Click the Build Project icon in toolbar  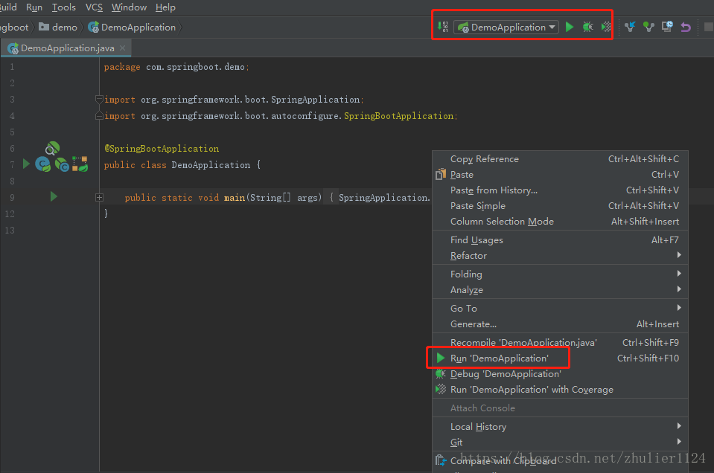point(442,27)
